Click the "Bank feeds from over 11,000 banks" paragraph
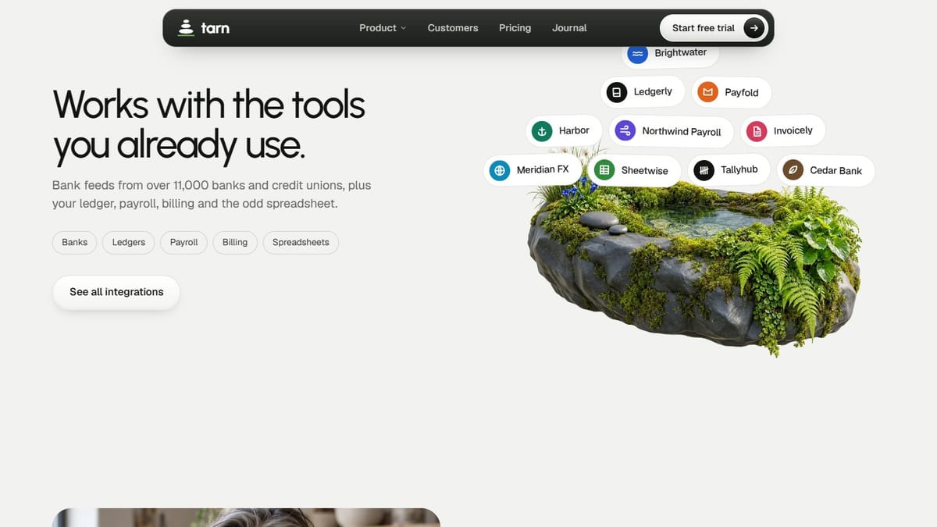Screen dimensions: 937x527 pos(212,194)
